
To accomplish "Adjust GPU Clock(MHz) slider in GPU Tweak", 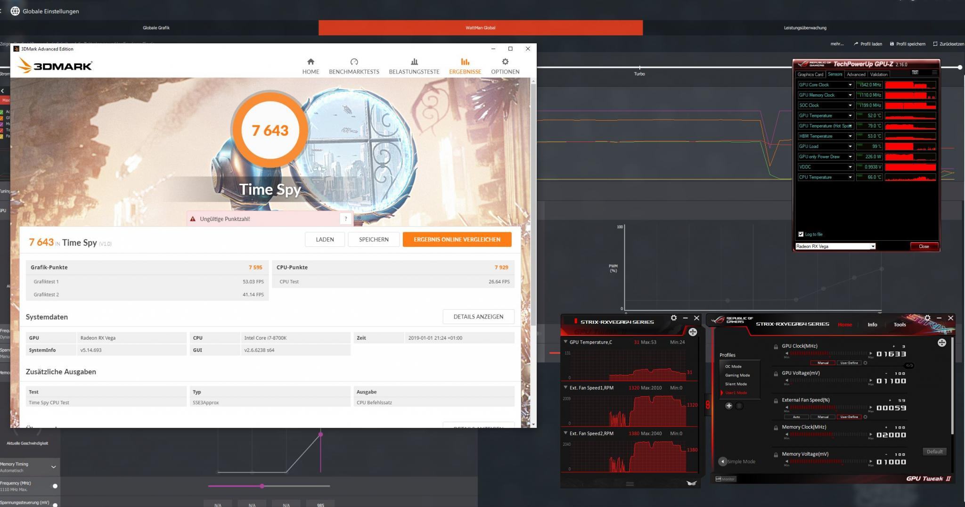I will (x=828, y=354).
